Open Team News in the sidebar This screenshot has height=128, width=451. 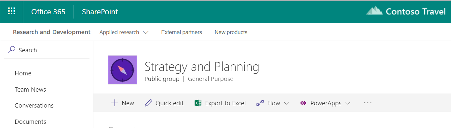tap(30, 89)
